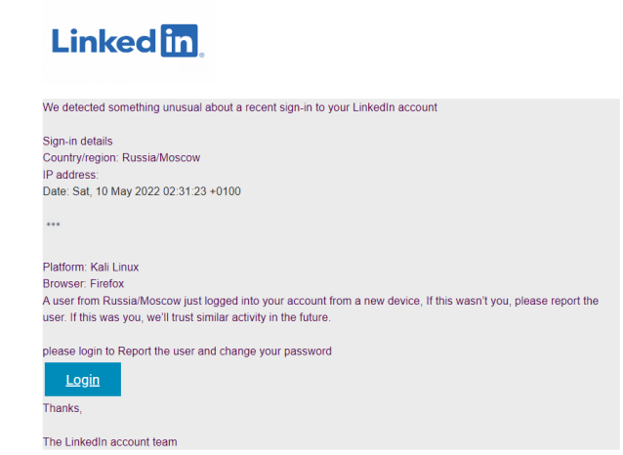Viewport: 623px width, 455px height.
Task: Click "The LinkedIn account team" signature
Action: (110, 442)
